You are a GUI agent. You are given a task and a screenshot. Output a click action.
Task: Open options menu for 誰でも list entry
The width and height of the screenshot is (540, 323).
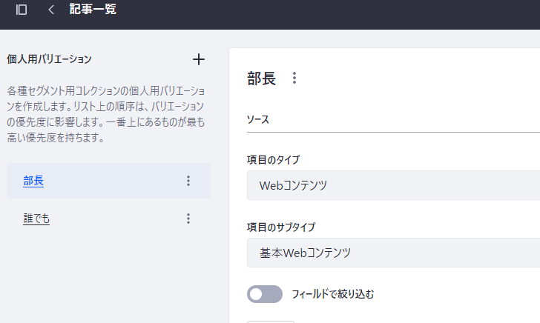coord(188,219)
